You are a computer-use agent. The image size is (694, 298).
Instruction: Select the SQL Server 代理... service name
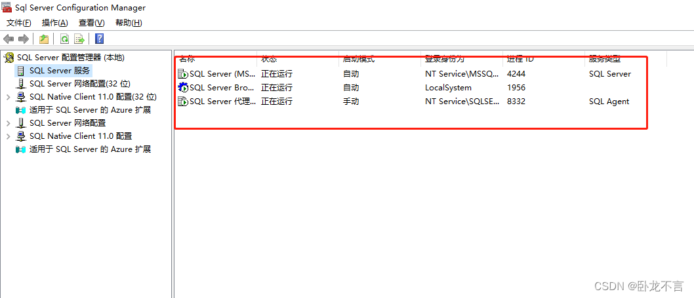(222, 102)
